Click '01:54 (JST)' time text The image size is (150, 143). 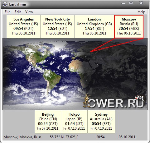[x=74, y=124]
